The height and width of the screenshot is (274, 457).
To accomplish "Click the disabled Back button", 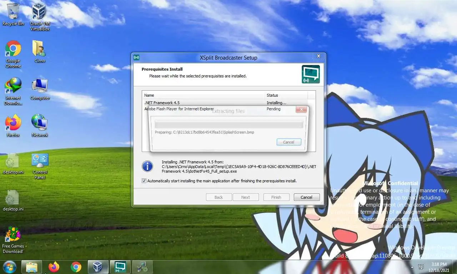I will click(x=219, y=197).
